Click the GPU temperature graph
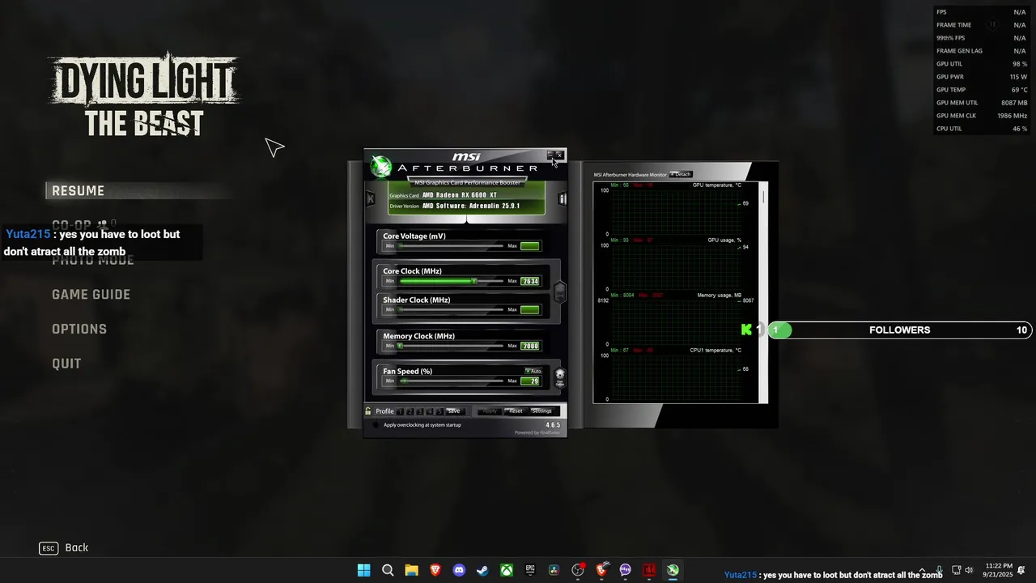 (676, 212)
